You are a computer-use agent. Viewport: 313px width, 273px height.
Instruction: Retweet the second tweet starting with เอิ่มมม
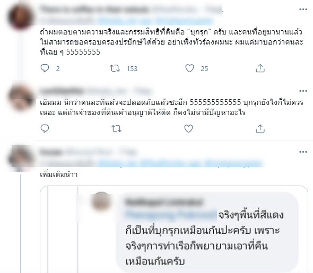(116, 129)
